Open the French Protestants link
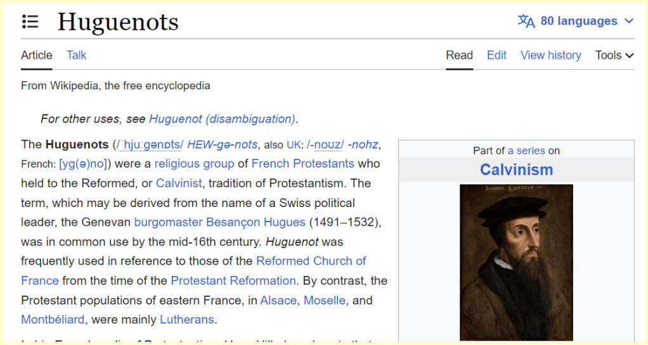 pyautogui.click(x=302, y=163)
